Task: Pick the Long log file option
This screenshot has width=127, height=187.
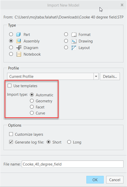Action: pyautogui.click(x=69, y=142)
